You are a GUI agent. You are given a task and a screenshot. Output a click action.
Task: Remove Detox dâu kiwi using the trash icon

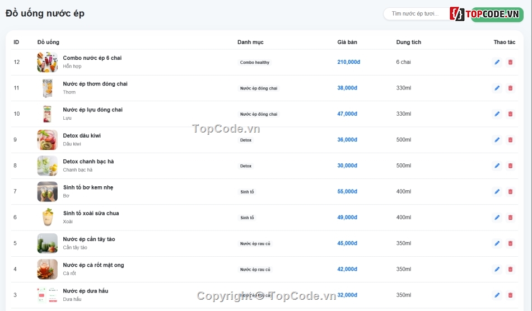tap(510, 140)
